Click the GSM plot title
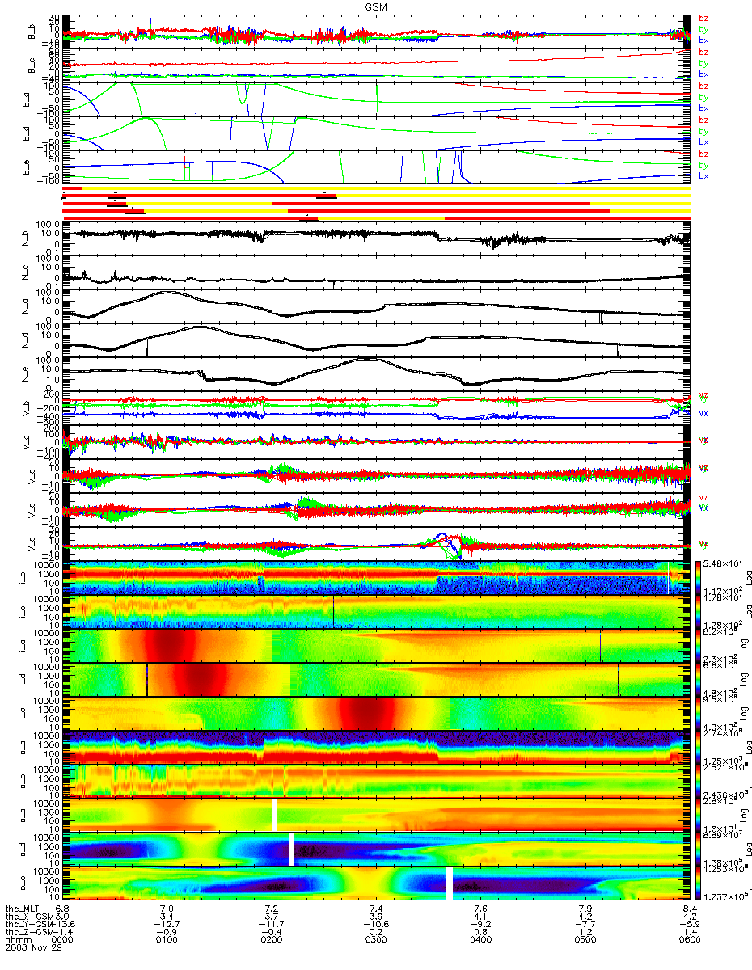 tap(376, 6)
